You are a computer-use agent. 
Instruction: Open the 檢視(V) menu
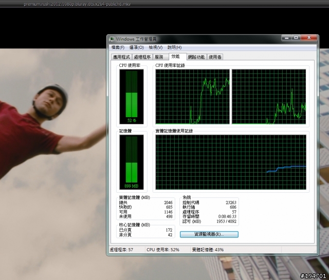pos(155,47)
